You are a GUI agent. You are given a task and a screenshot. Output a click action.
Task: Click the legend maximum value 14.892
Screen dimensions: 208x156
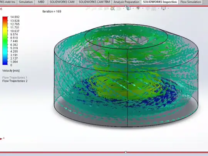coord(15,17)
